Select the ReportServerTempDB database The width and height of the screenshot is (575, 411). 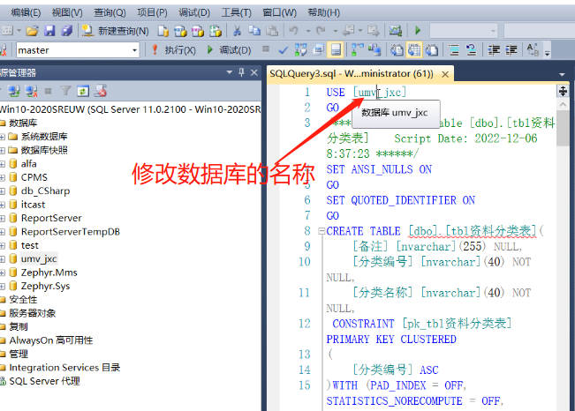coord(70,231)
